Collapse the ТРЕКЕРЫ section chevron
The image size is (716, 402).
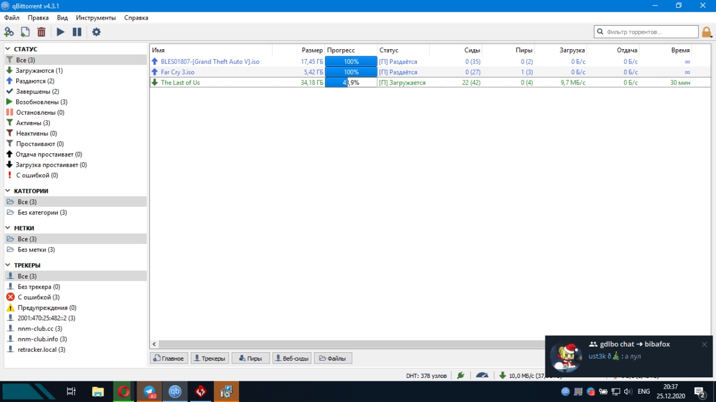coord(8,265)
